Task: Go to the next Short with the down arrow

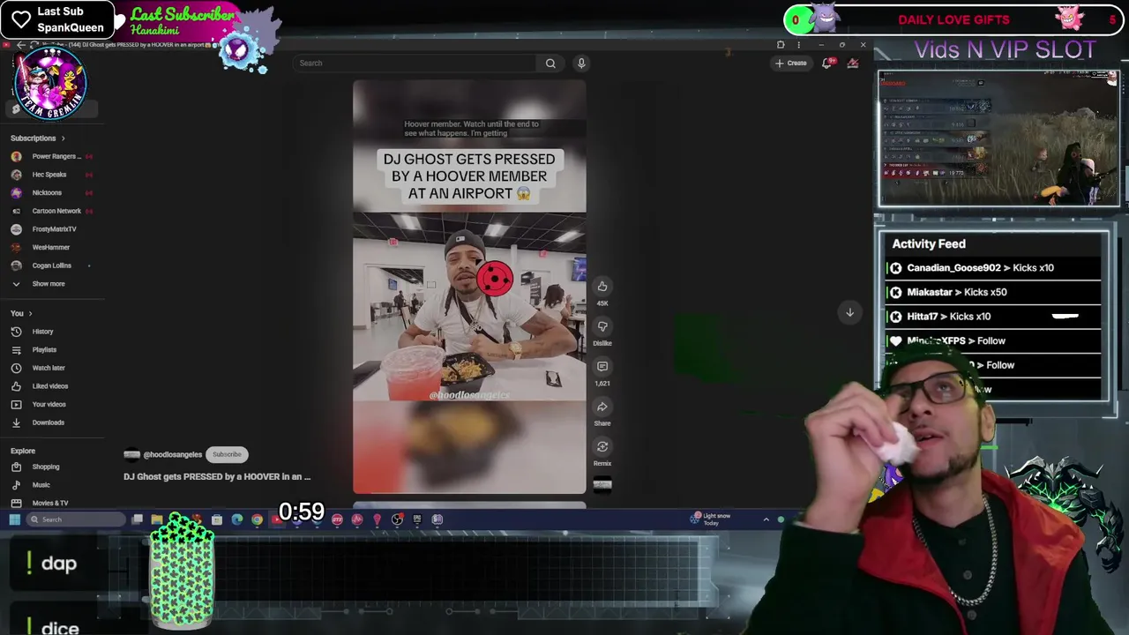Action: [x=849, y=312]
